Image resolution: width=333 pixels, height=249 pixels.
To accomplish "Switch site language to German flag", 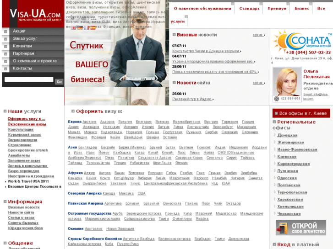I will tap(80, 28).
